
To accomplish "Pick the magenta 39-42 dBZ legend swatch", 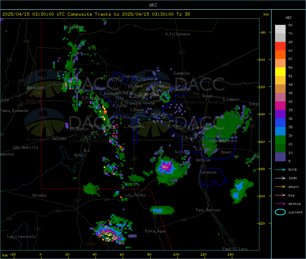I will tap(280, 106).
